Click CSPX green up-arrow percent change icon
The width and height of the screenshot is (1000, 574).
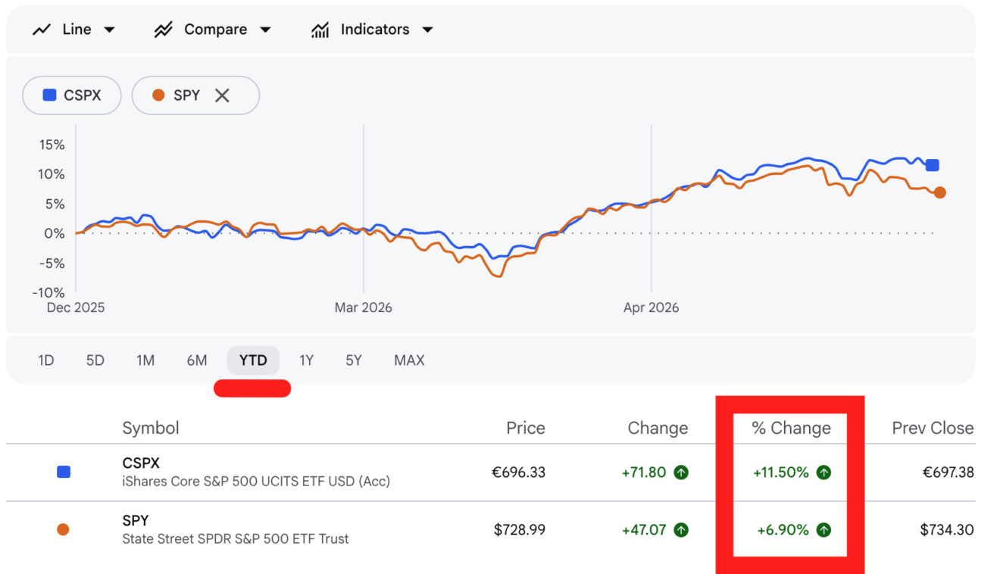824,473
